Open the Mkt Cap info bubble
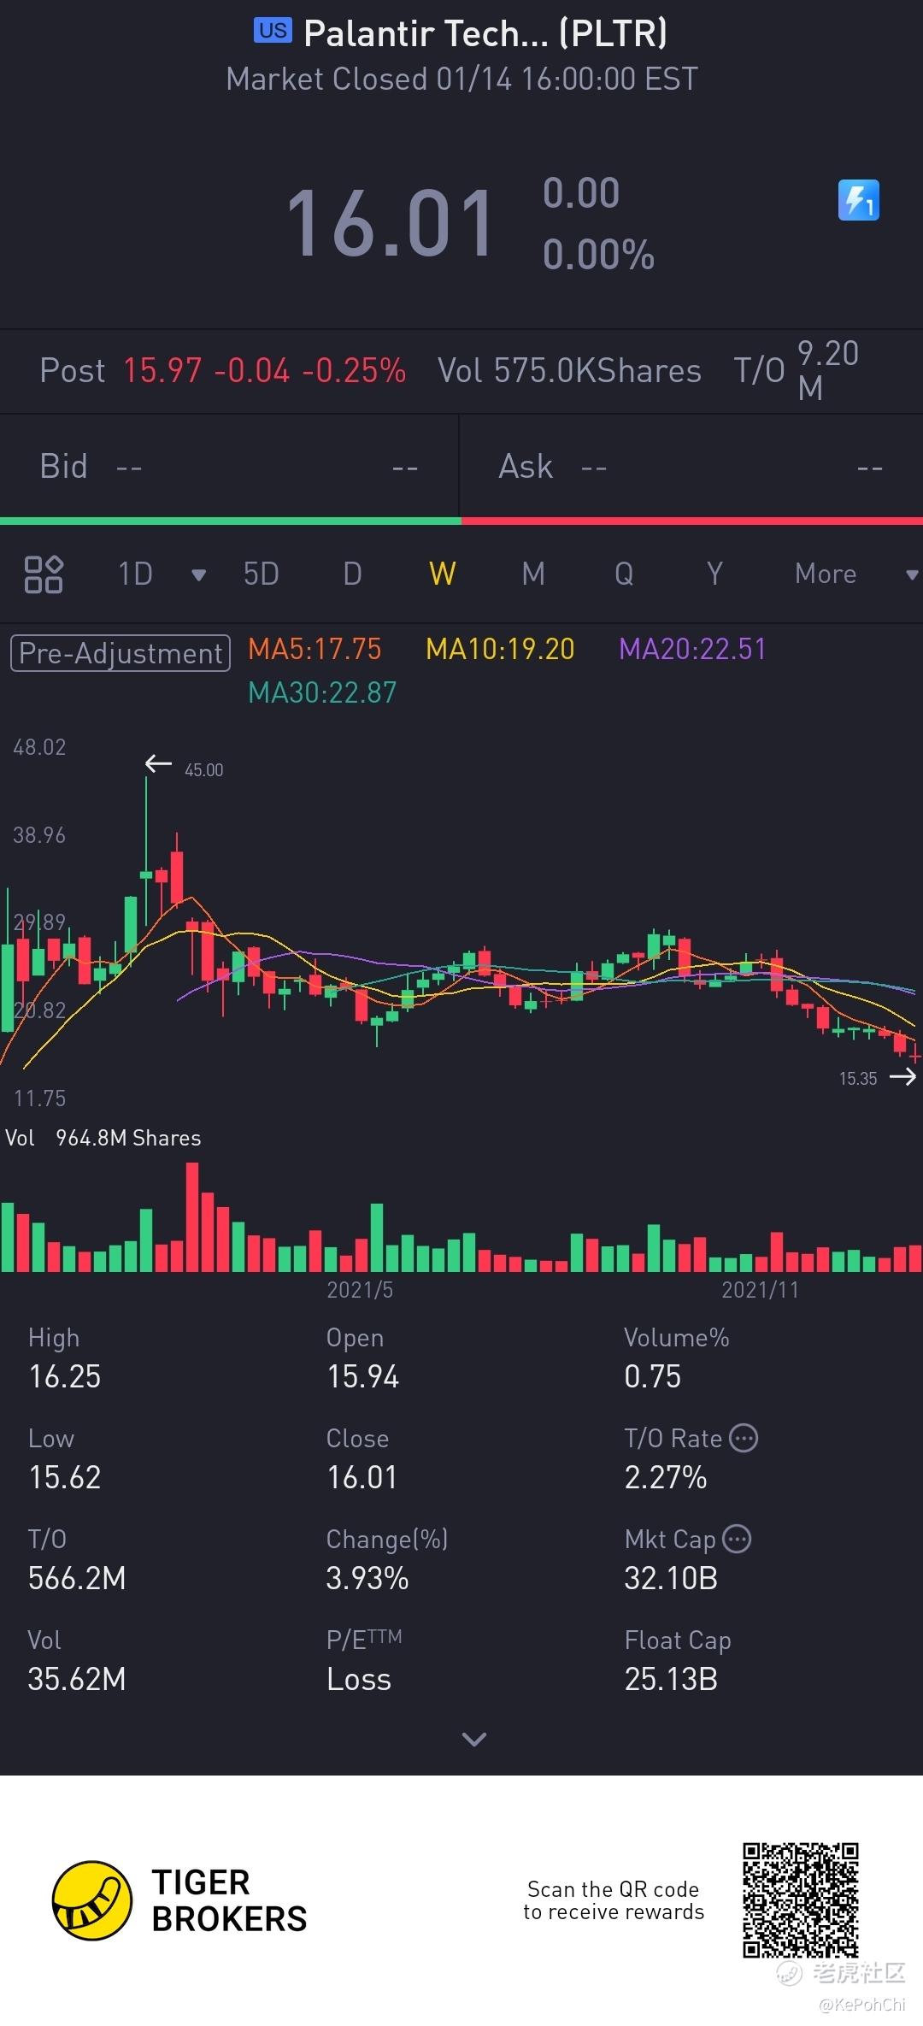Screen dimensions: 923x2026 point(737,1540)
